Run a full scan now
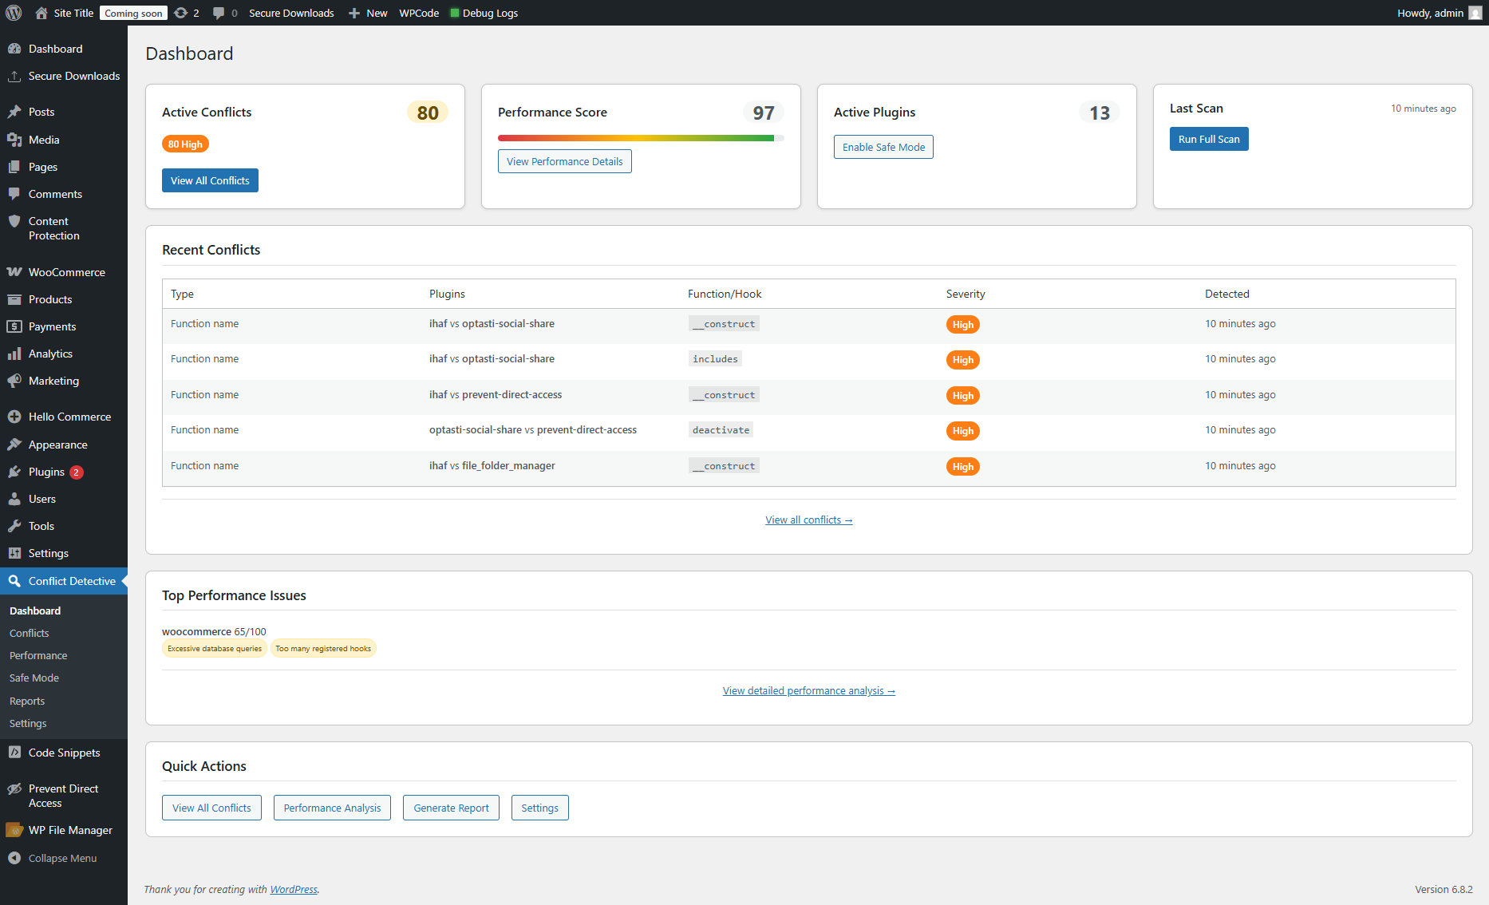The width and height of the screenshot is (1489, 905). tap(1208, 139)
